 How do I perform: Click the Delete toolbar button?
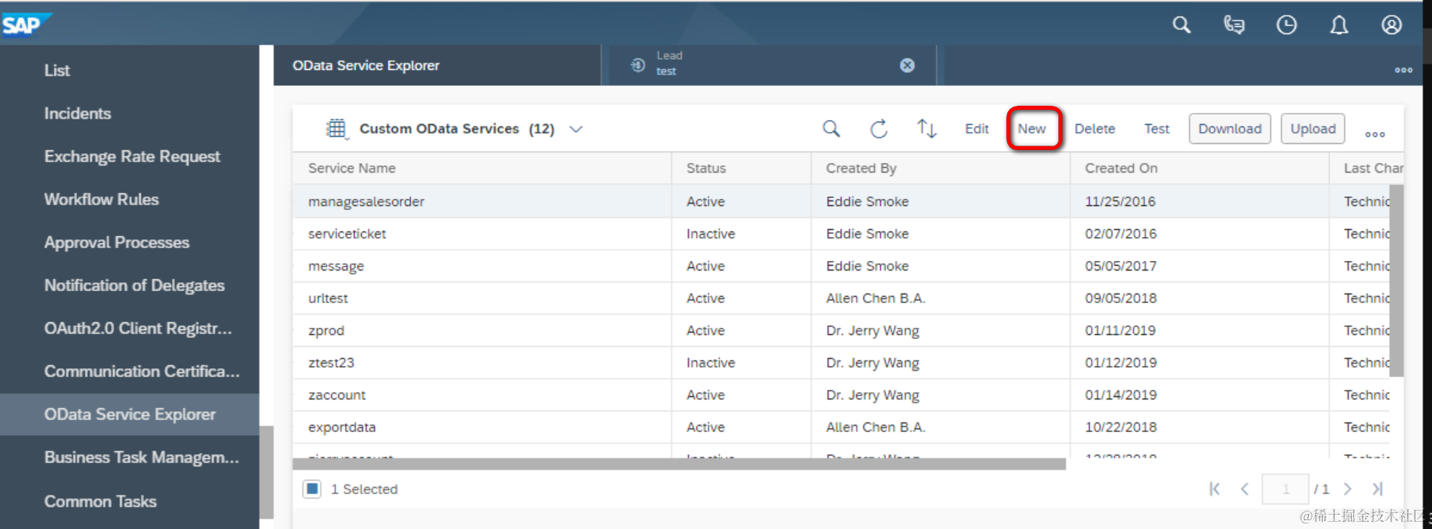(1095, 129)
